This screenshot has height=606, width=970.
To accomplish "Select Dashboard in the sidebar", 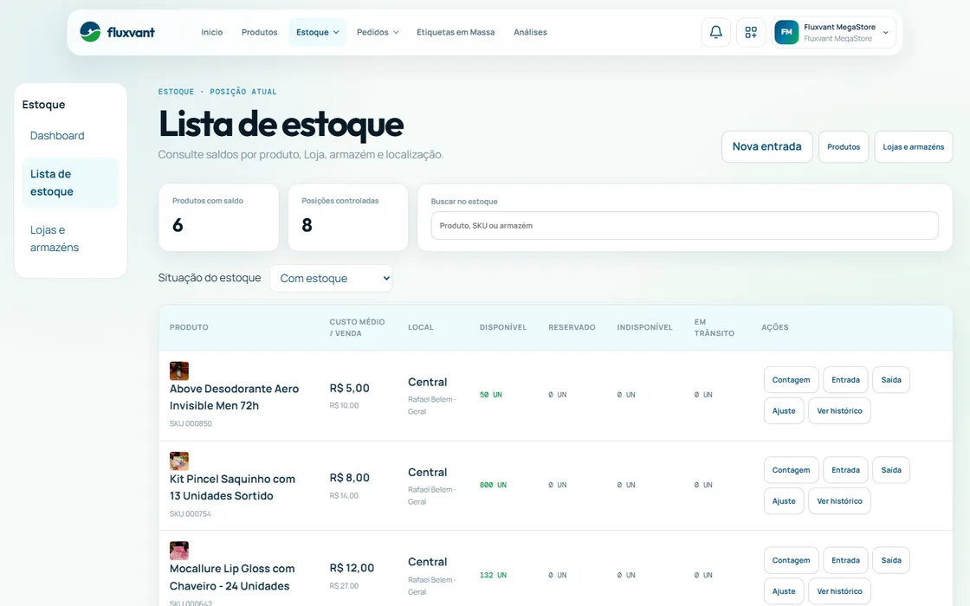I will (57, 135).
